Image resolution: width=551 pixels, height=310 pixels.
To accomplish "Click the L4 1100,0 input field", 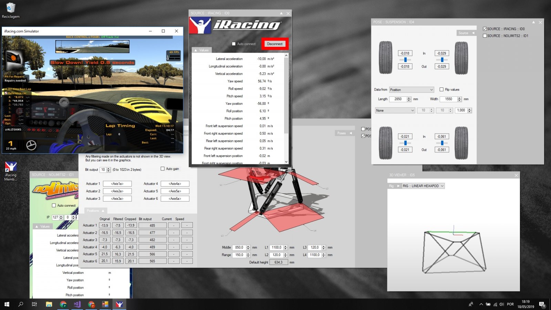I will (x=314, y=255).
